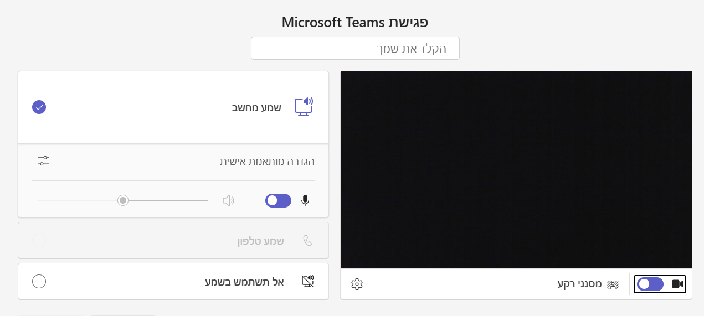Click the הגדרה מותאמת אישית label
Screen dimensions: 704x316
tap(268, 162)
